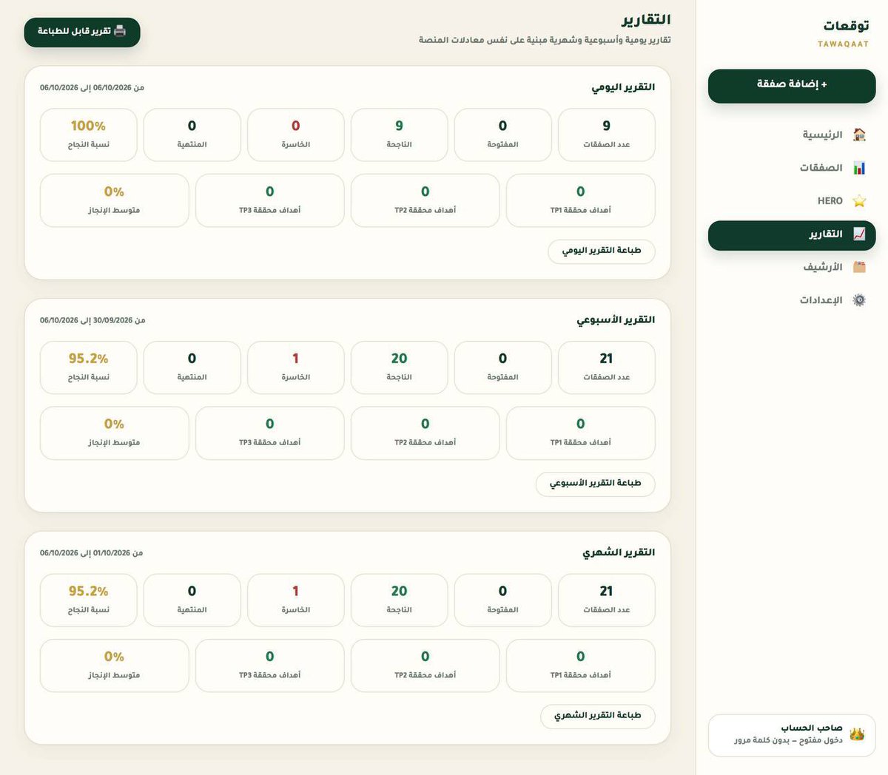The image size is (888, 775).
Task: Click daily الناجحة card showing 9
Action: (x=399, y=135)
